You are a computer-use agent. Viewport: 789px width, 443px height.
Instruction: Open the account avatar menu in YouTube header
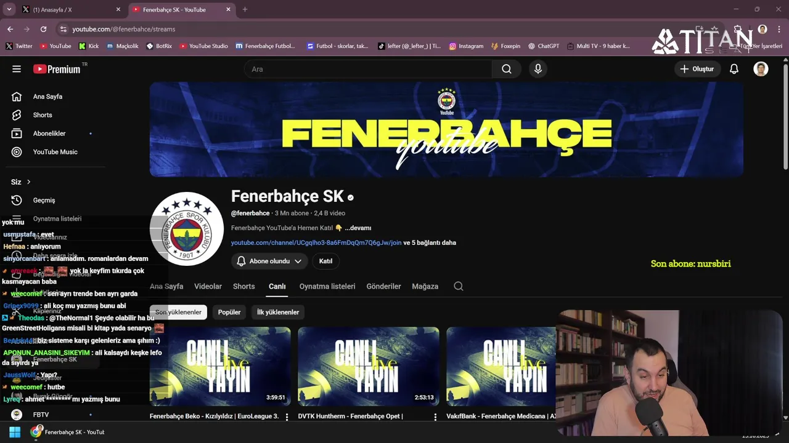coord(761,69)
